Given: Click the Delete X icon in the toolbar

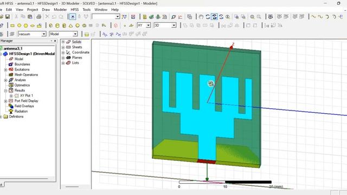Looking at the screenshot, I should tap(47, 17).
